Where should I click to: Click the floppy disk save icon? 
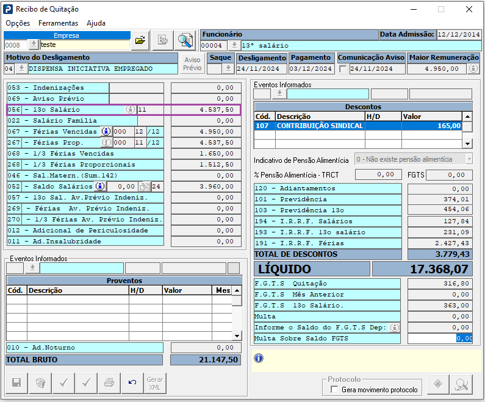pyautogui.click(x=16, y=383)
